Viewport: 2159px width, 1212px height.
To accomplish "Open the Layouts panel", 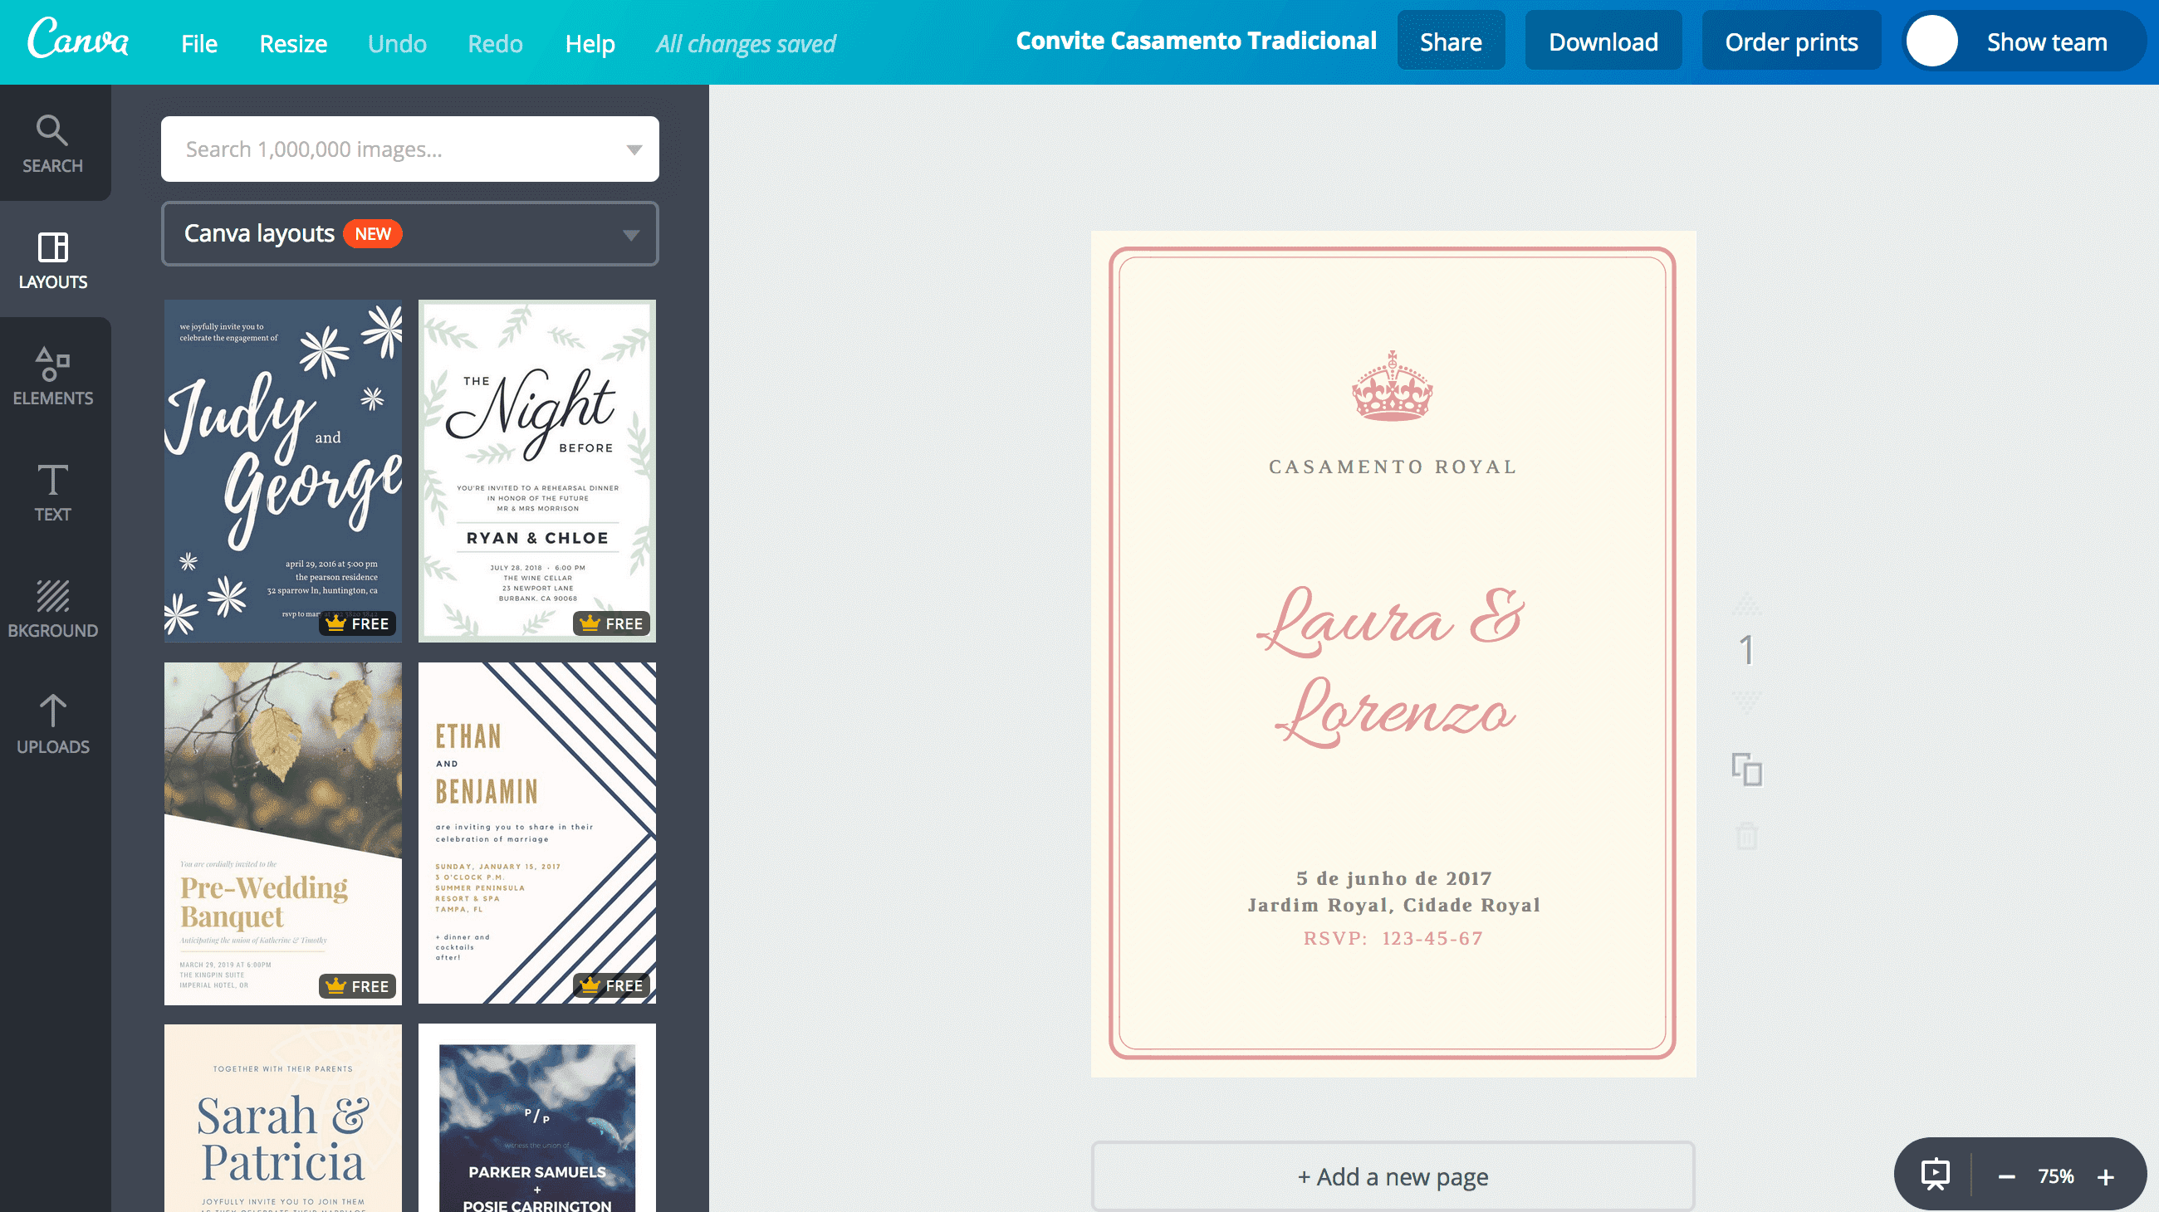I will coord(53,261).
